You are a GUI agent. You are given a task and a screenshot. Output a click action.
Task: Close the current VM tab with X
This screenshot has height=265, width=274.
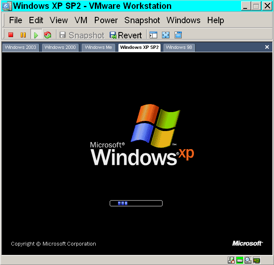[x=267, y=47]
